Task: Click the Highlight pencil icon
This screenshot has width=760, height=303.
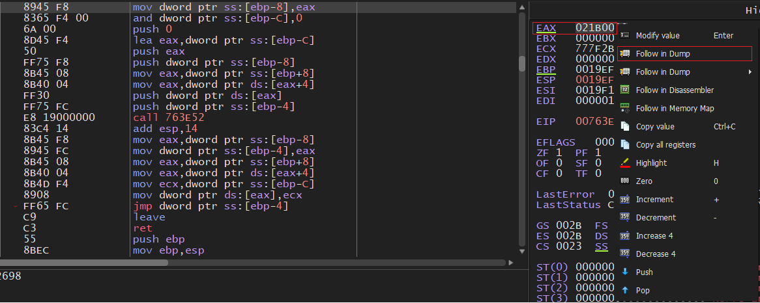Action: pyautogui.click(x=625, y=163)
